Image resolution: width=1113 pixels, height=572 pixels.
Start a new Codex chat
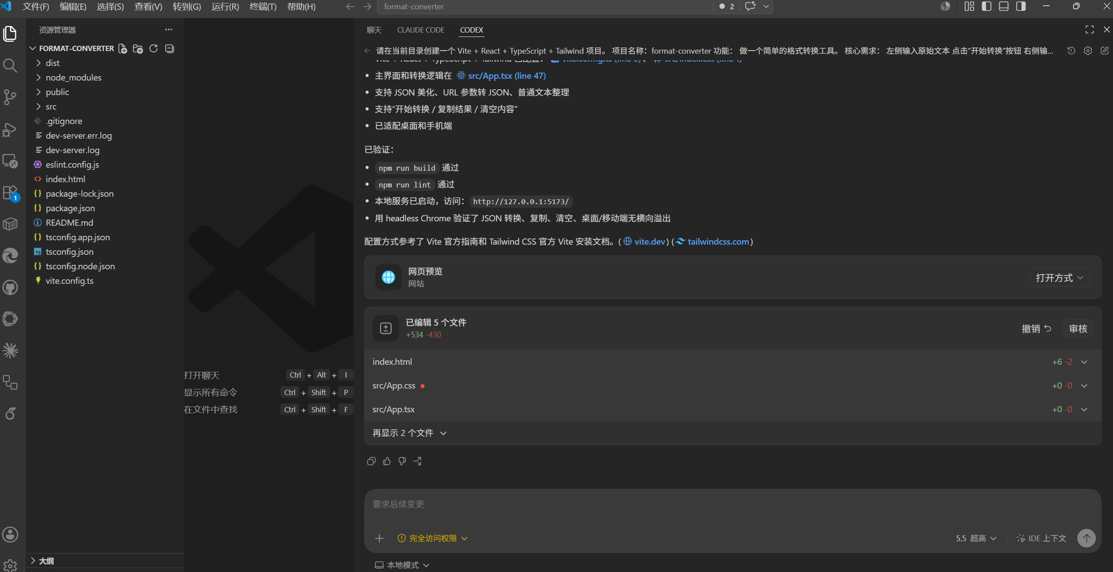click(x=1105, y=51)
